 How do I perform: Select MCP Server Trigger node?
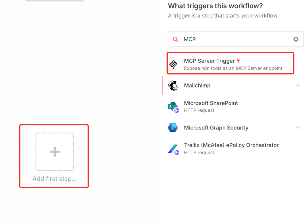(230, 63)
